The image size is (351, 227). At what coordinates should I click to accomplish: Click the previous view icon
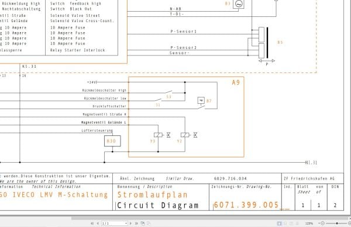(143, 223)
